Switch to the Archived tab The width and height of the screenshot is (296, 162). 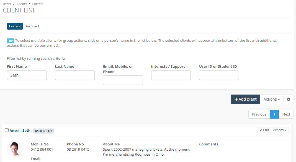32,26
